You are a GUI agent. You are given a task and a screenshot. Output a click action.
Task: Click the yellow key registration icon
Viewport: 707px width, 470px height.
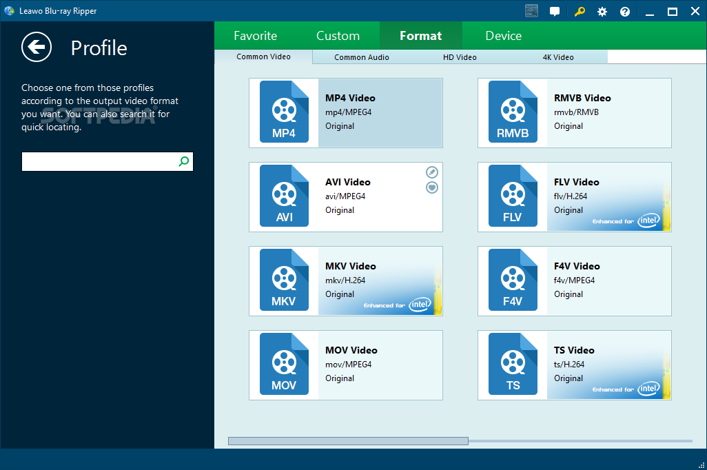click(x=580, y=11)
